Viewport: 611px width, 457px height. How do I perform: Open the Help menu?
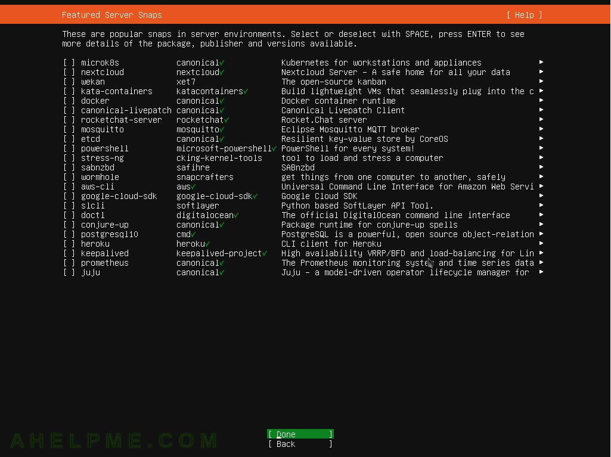tap(525, 15)
